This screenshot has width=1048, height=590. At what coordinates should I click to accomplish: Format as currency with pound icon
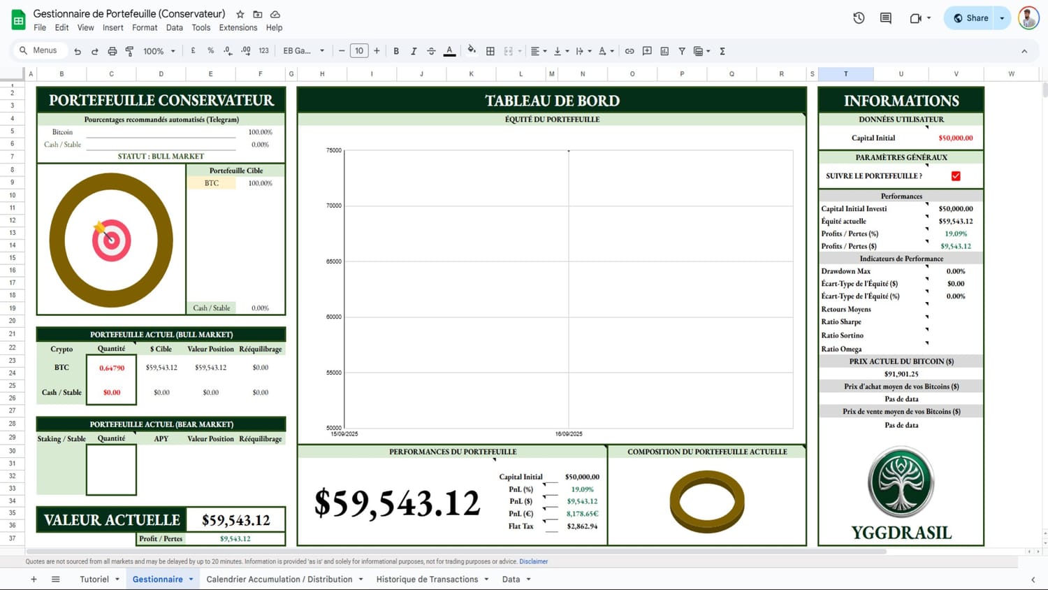[x=193, y=51]
